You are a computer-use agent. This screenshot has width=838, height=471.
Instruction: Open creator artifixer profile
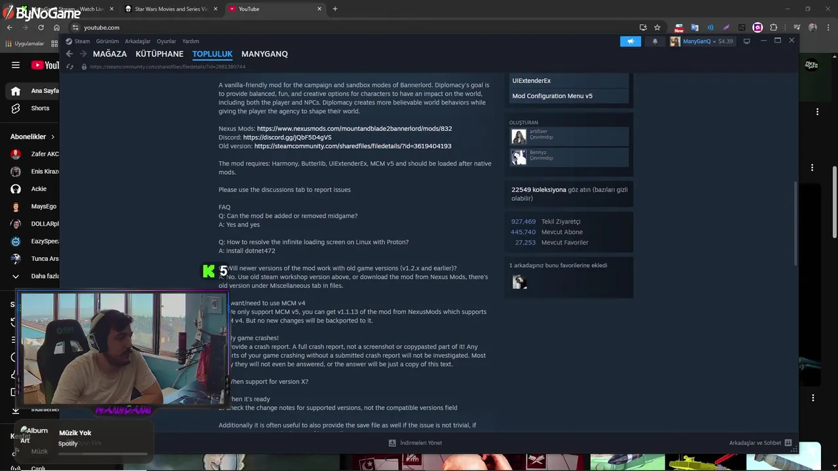[570, 136]
